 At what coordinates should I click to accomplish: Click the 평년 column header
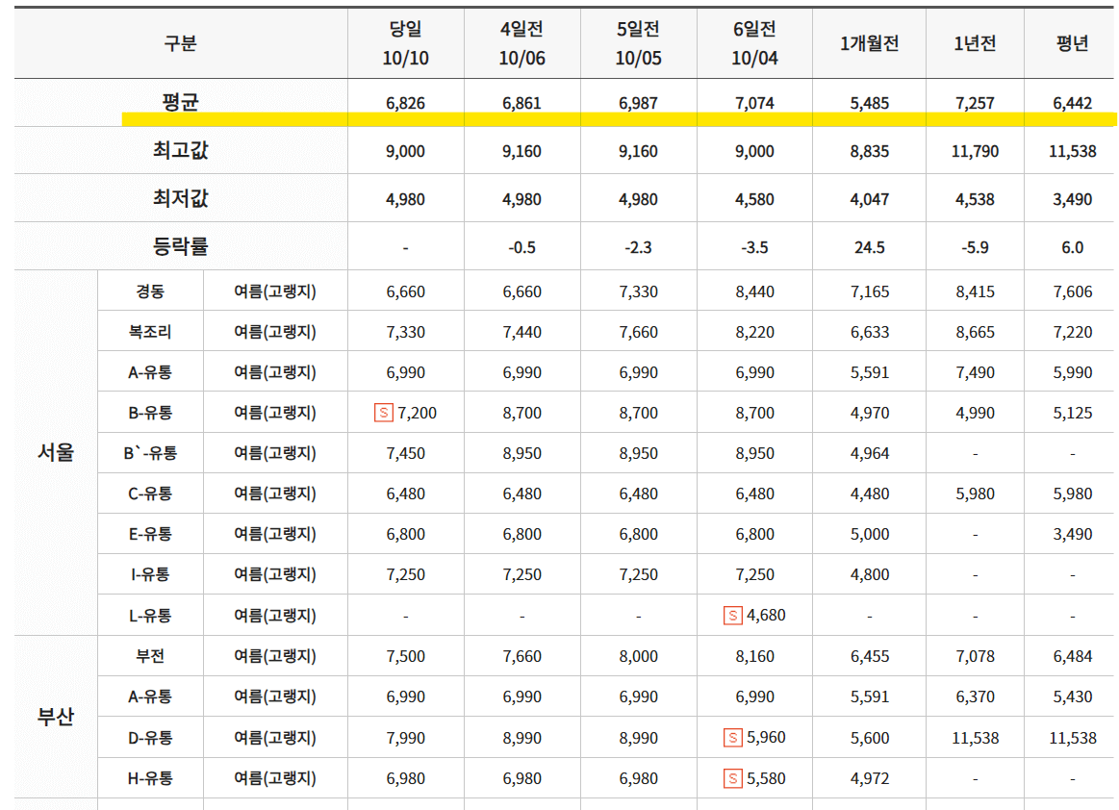click(x=1070, y=43)
